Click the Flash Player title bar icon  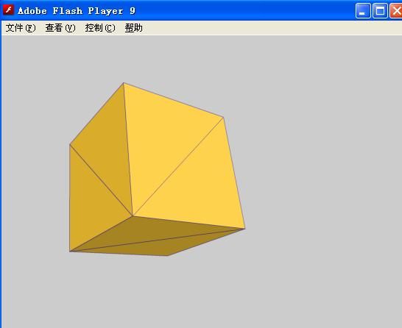click(8, 10)
